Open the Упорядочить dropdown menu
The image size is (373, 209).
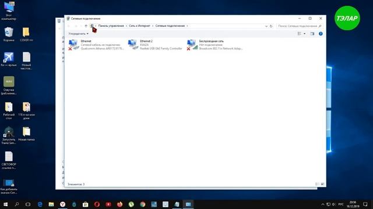pyautogui.click(x=78, y=34)
